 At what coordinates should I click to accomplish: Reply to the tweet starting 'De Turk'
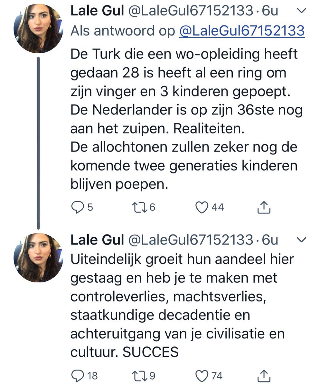[x=77, y=207]
